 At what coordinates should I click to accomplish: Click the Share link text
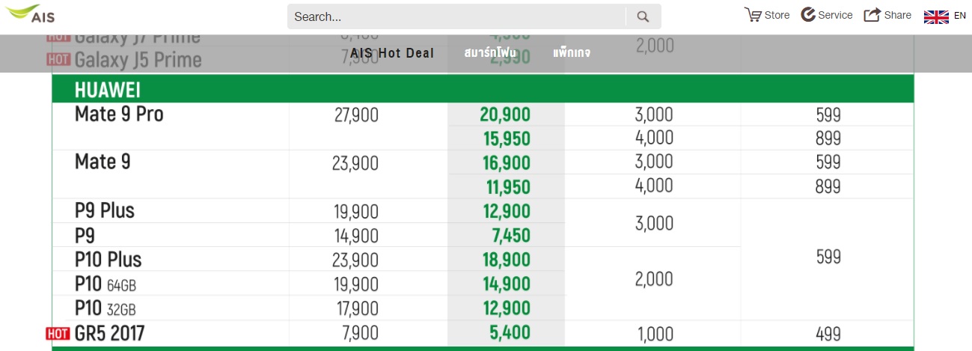(x=898, y=15)
